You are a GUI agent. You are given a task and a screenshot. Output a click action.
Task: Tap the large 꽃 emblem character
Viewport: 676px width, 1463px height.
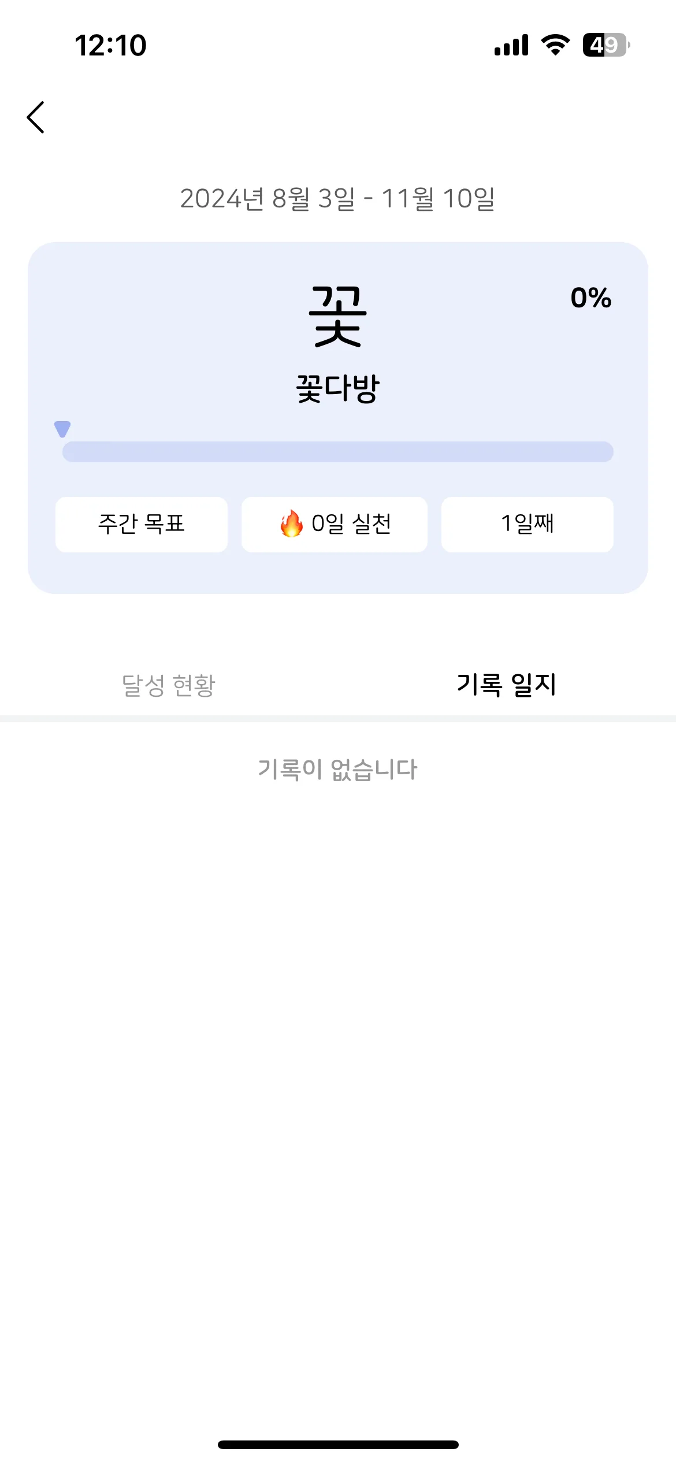click(x=338, y=316)
